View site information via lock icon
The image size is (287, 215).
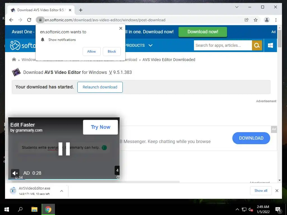(x=40, y=20)
